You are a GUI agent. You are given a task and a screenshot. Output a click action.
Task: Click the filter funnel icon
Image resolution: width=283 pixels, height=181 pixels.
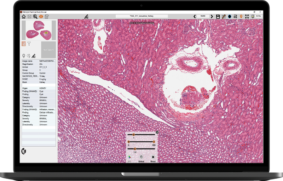click(x=29, y=44)
